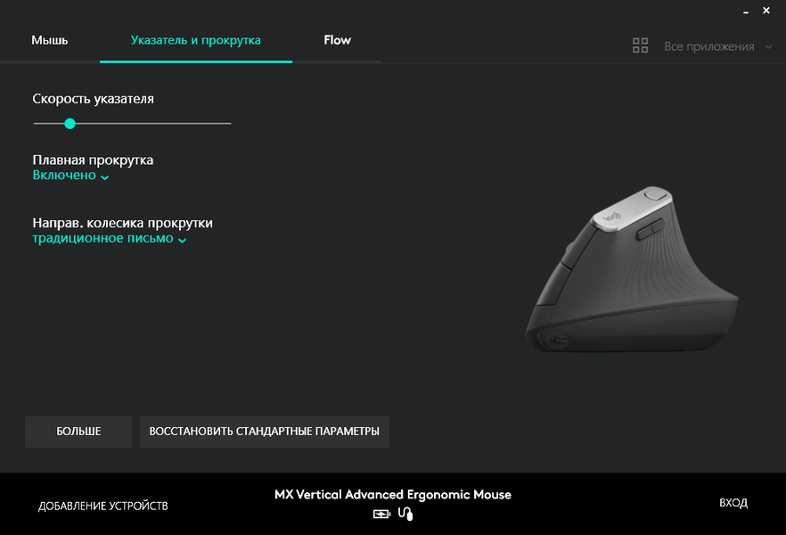Switch to the Мышь tab
Viewport: 786px width, 535px height.
tap(50, 40)
